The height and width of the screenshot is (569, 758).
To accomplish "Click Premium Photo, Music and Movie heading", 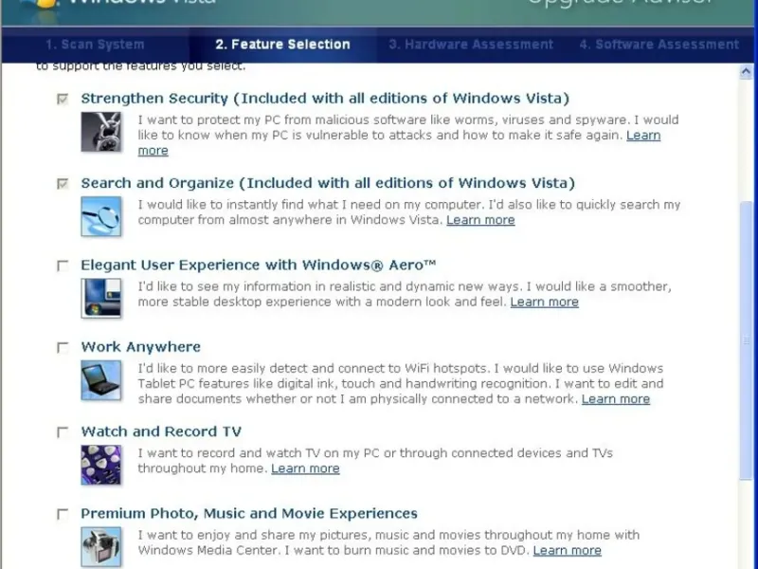I will pos(249,513).
